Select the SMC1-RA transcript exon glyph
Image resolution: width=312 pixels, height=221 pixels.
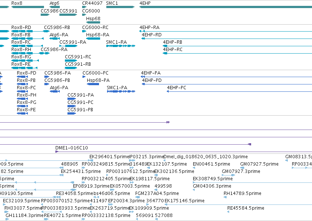121,46
